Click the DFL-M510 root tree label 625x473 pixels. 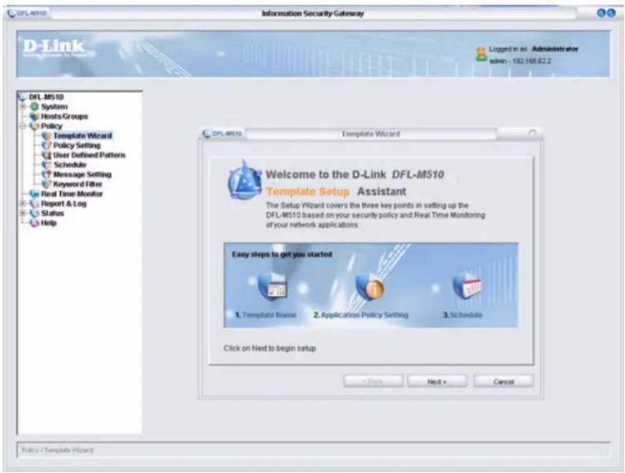pos(46,97)
